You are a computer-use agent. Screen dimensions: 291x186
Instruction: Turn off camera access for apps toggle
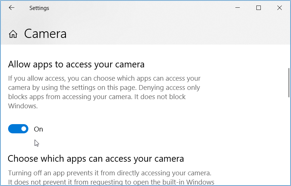tap(18, 129)
